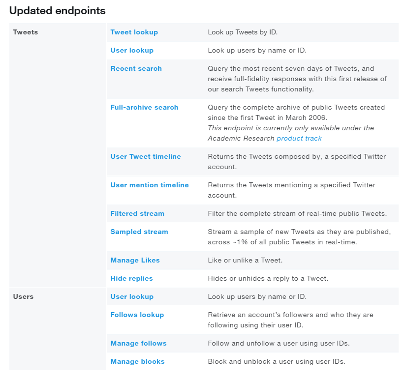The height and width of the screenshot is (380, 405).
Task: Follow the product track hyperlink
Action: [x=299, y=139]
